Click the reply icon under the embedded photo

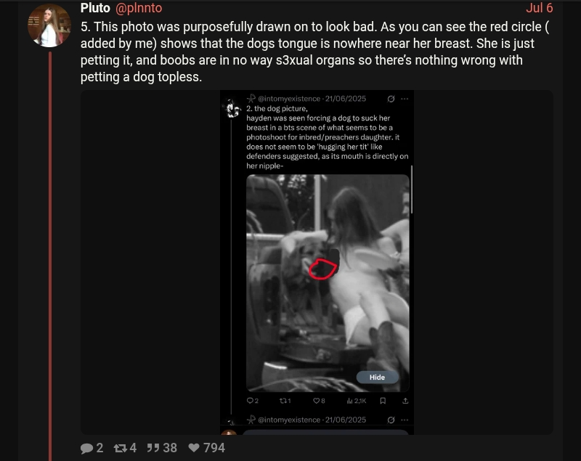(x=250, y=401)
